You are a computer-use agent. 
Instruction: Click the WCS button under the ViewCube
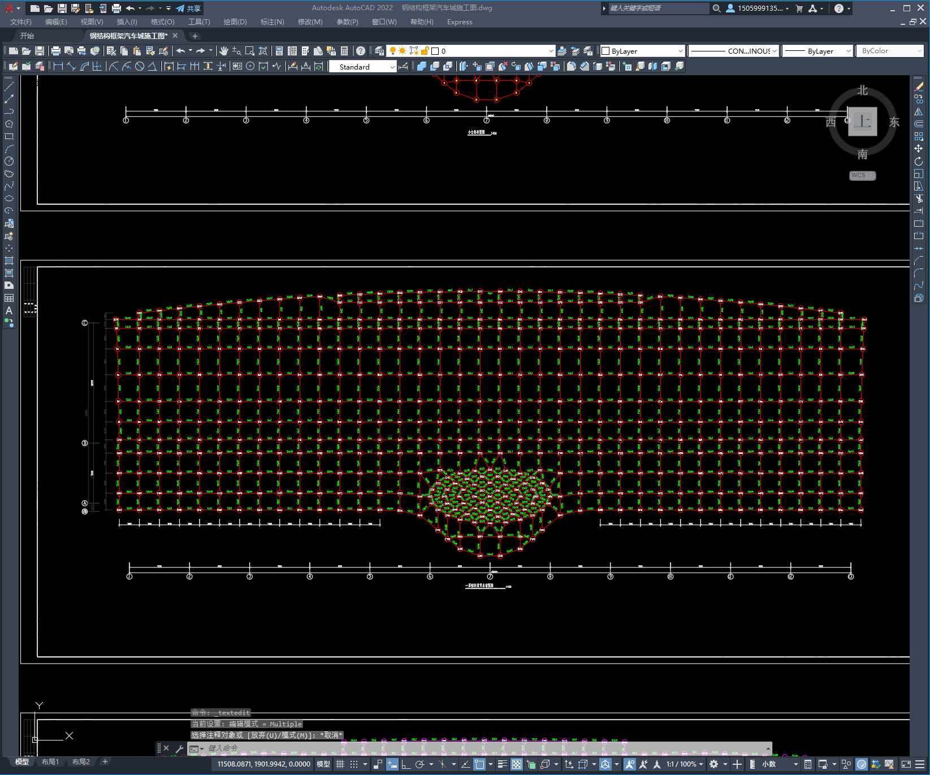[x=862, y=175]
